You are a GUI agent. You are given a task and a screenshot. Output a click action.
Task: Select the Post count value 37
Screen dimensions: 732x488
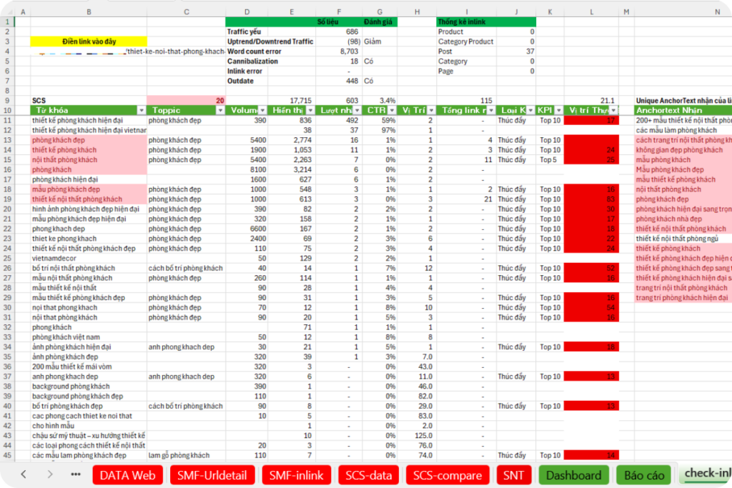516,51
